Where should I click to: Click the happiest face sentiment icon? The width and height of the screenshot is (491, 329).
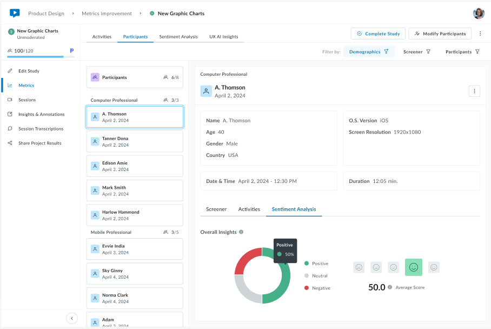(x=433, y=267)
